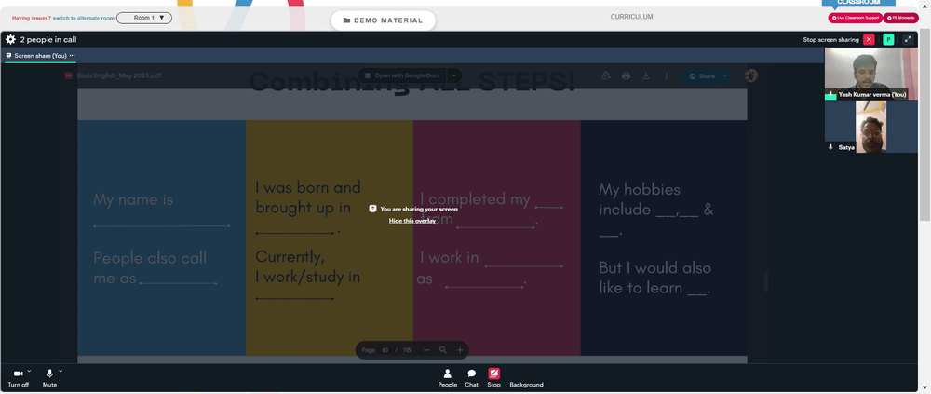Enter fullscreen with the expand arrows icon
931x394 pixels.
pos(908,40)
